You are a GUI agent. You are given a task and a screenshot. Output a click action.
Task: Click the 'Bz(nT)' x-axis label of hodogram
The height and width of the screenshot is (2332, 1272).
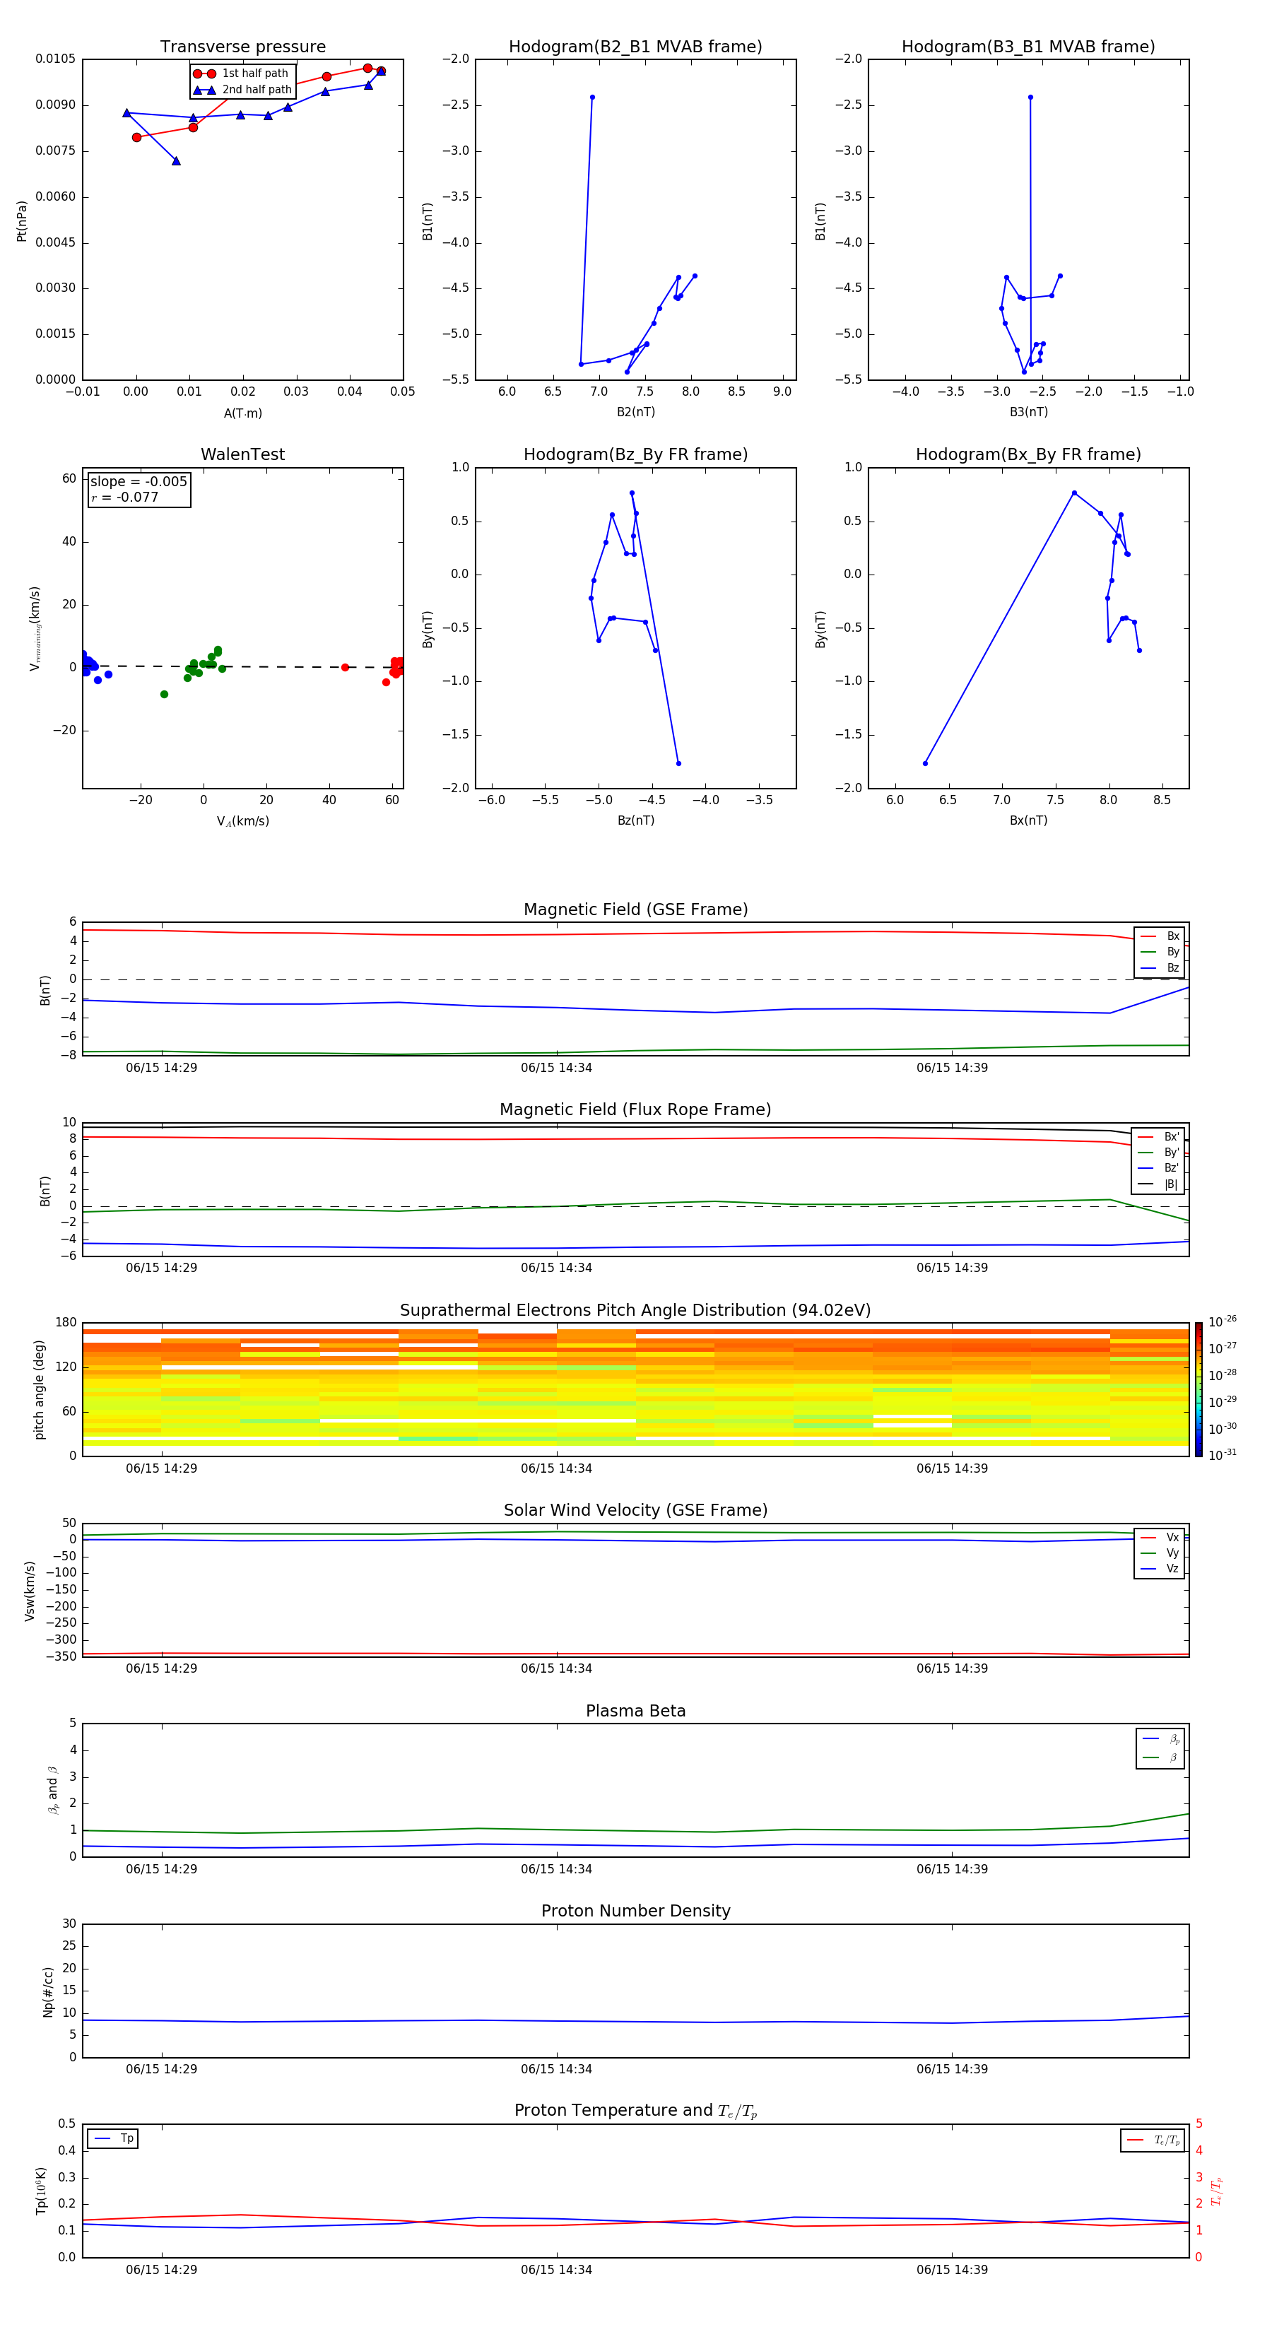[x=635, y=820]
